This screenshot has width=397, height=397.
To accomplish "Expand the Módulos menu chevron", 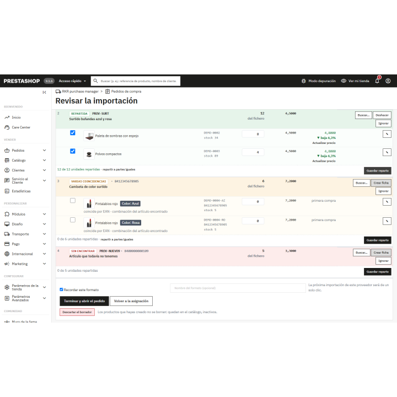I will (44, 214).
